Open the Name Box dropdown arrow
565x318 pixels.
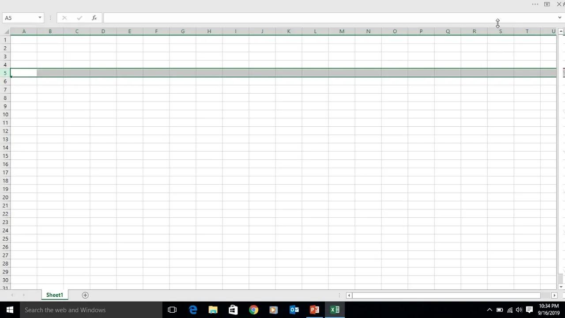point(39,18)
